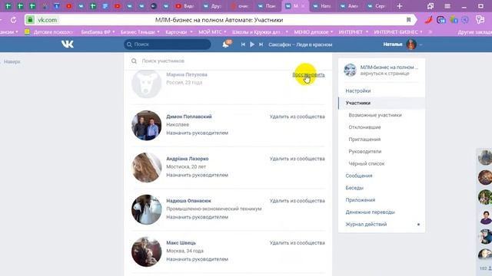
Task: Open МЕНЮ детское bookmark folder
Action: (x=313, y=32)
